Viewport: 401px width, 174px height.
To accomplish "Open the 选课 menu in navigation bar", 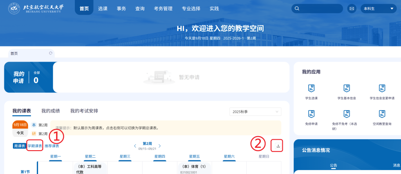I will point(103,9).
